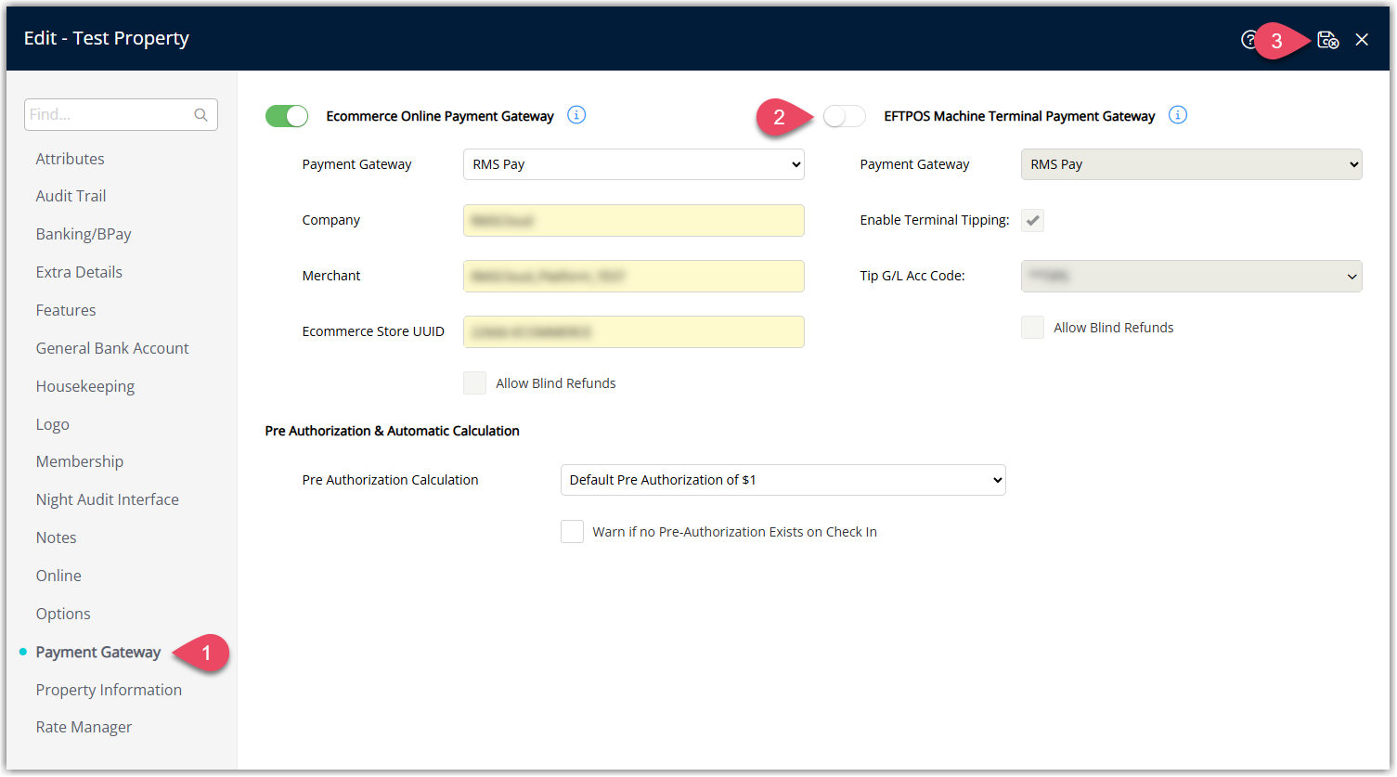Screen dimensions: 1397x777
Task: Click the Merchant input field
Action: tap(634, 276)
